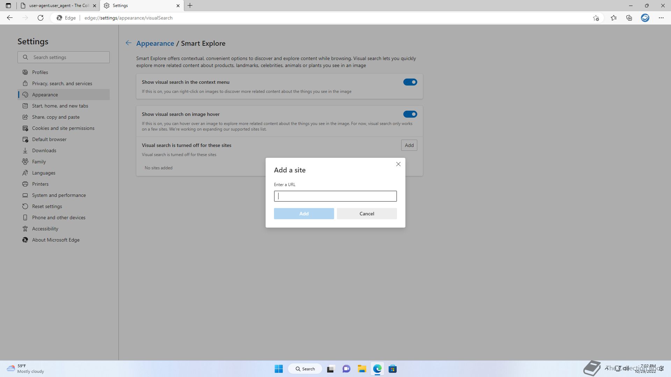The image size is (671, 377).
Task: Open Cookies and site permissions
Action: 64,128
